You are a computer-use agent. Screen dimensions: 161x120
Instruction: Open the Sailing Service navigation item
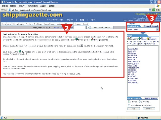click(x=18, y=24)
